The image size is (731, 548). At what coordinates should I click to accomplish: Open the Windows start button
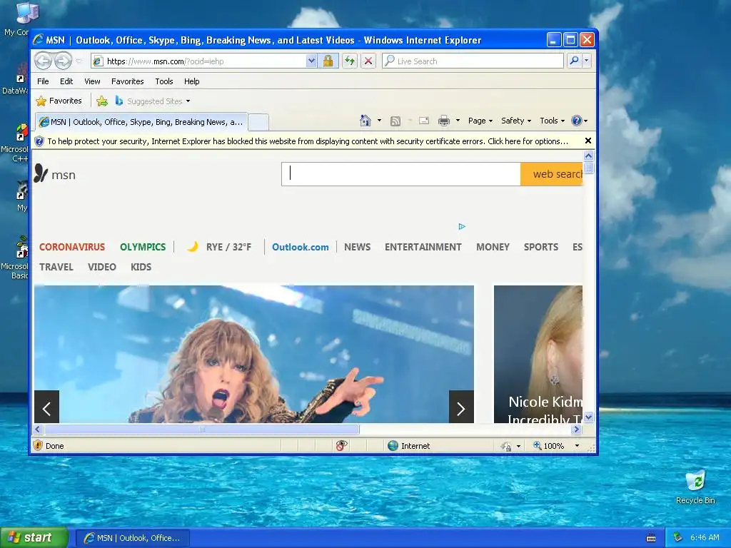tap(34, 538)
